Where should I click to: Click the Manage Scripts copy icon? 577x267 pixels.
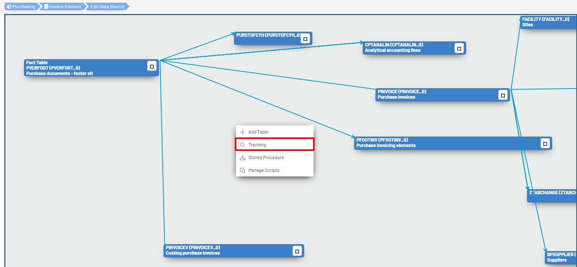click(243, 170)
